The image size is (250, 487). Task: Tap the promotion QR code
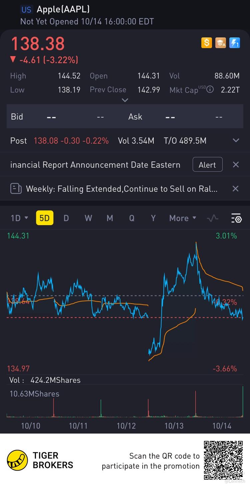[x=224, y=460]
